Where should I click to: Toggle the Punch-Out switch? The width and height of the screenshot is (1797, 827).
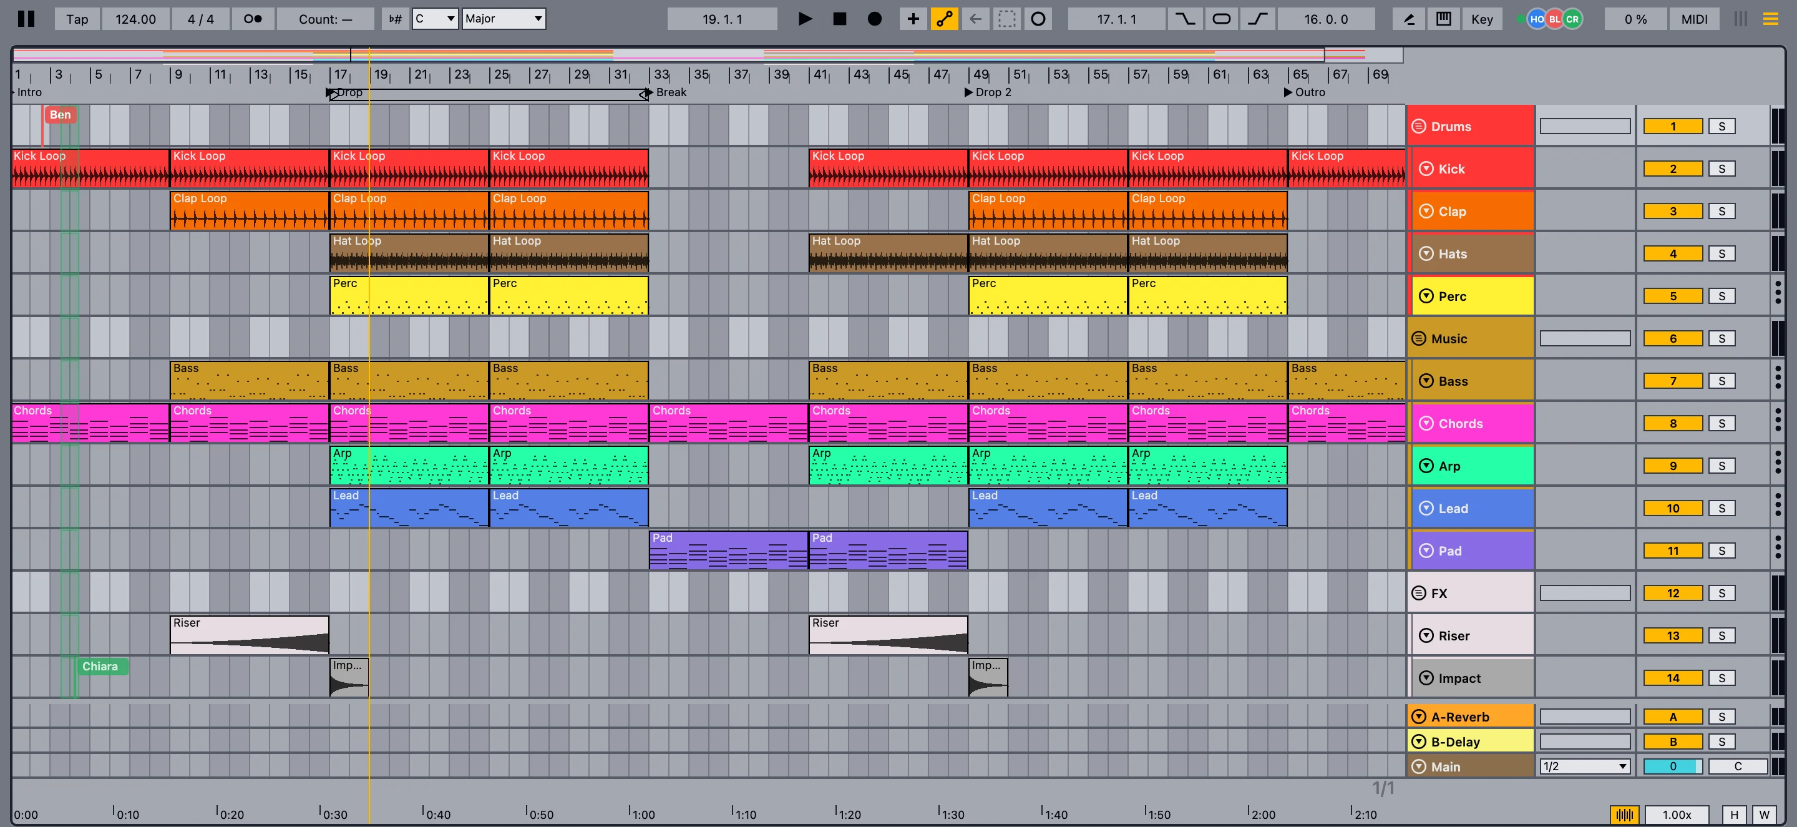pos(1258,19)
